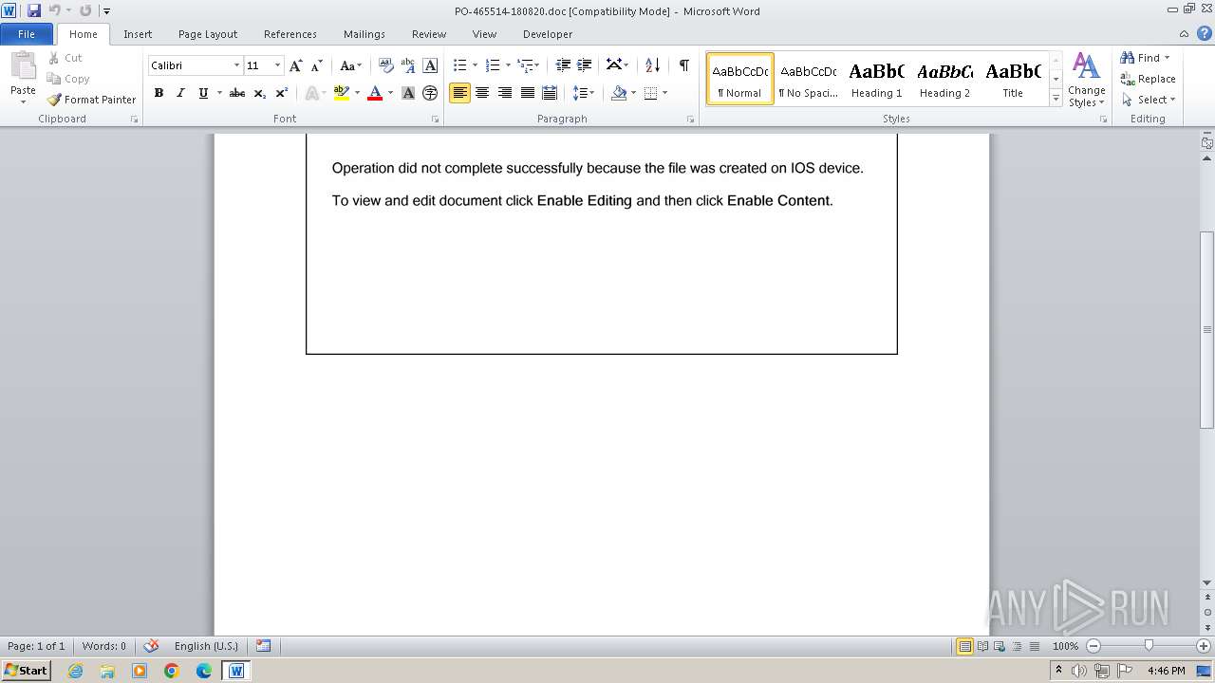This screenshot has height=683, width=1215.
Task: Open font name Calibri dropdown
Action: click(236, 65)
